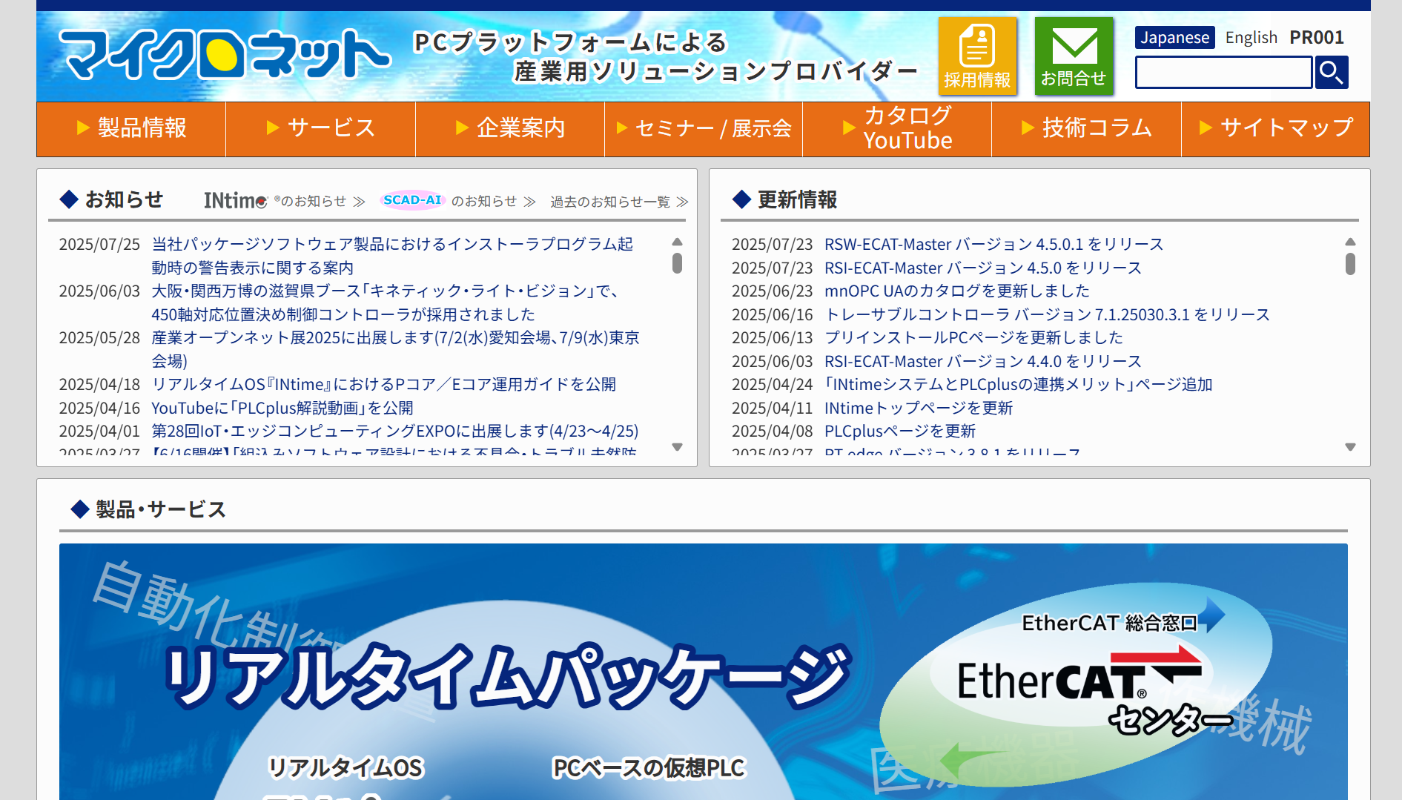
Task: Click EtherCAT 総合窓口 label
Action: click(1109, 623)
